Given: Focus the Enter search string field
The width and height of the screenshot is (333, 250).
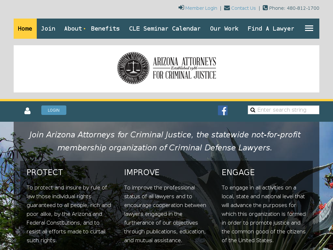Looking at the screenshot, I should click(284, 110).
